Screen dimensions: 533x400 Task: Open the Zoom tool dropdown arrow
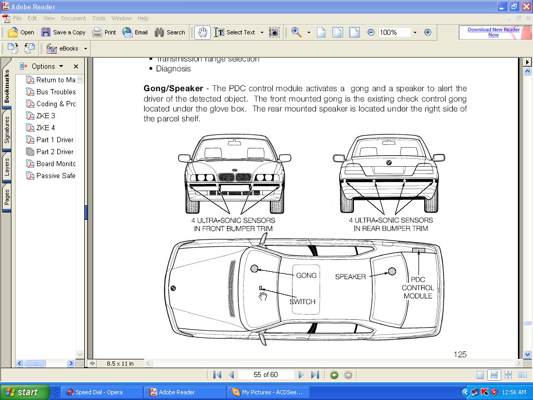[x=309, y=33]
